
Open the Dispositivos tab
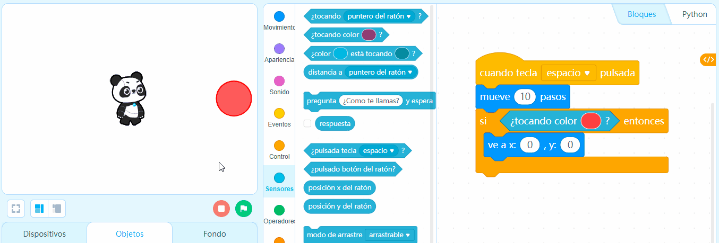[45, 233]
